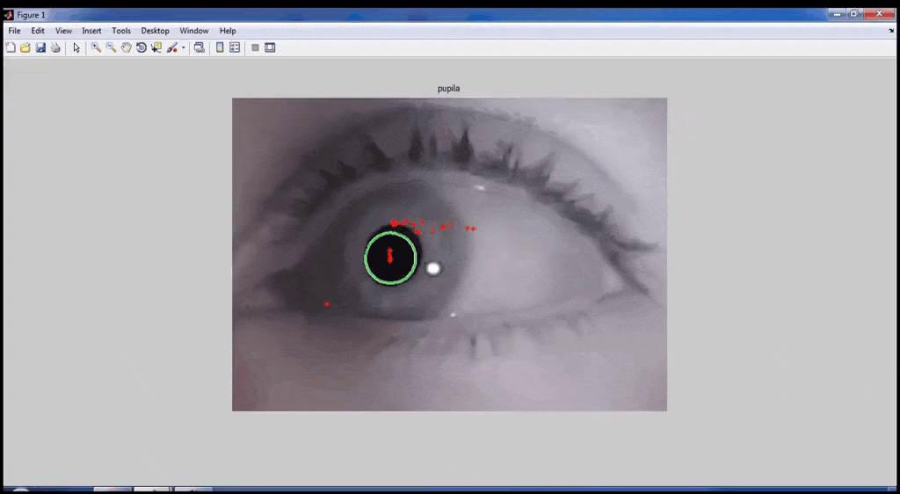Image resolution: width=900 pixels, height=494 pixels.
Task: Save the figure using the floppy disk icon
Action: tap(40, 47)
